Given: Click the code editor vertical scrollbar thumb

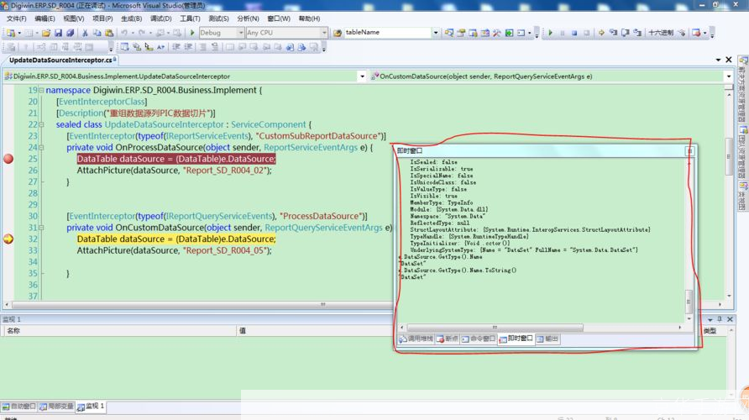Looking at the screenshot, I should point(729,156).
